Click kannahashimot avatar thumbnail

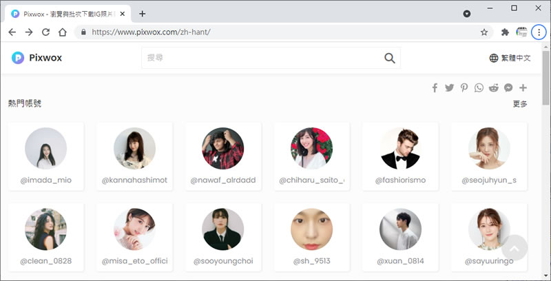(x=134, y=148)
